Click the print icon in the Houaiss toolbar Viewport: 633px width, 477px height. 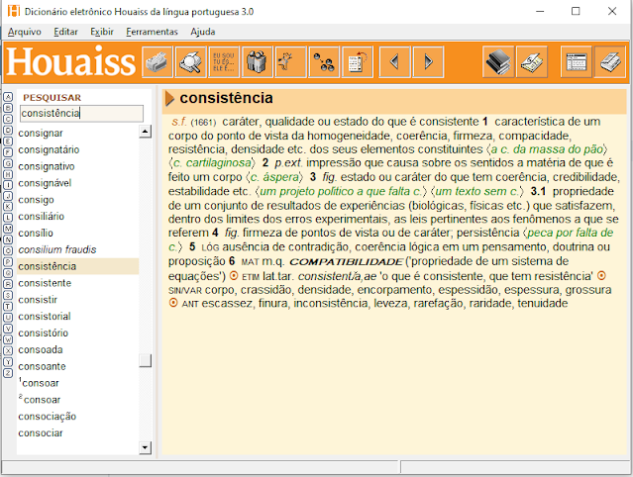158,62
